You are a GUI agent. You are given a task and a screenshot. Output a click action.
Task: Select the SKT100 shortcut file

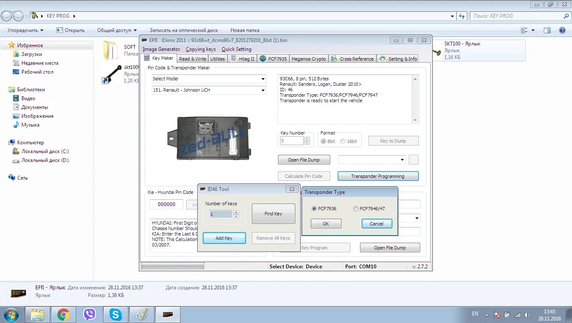479,50
